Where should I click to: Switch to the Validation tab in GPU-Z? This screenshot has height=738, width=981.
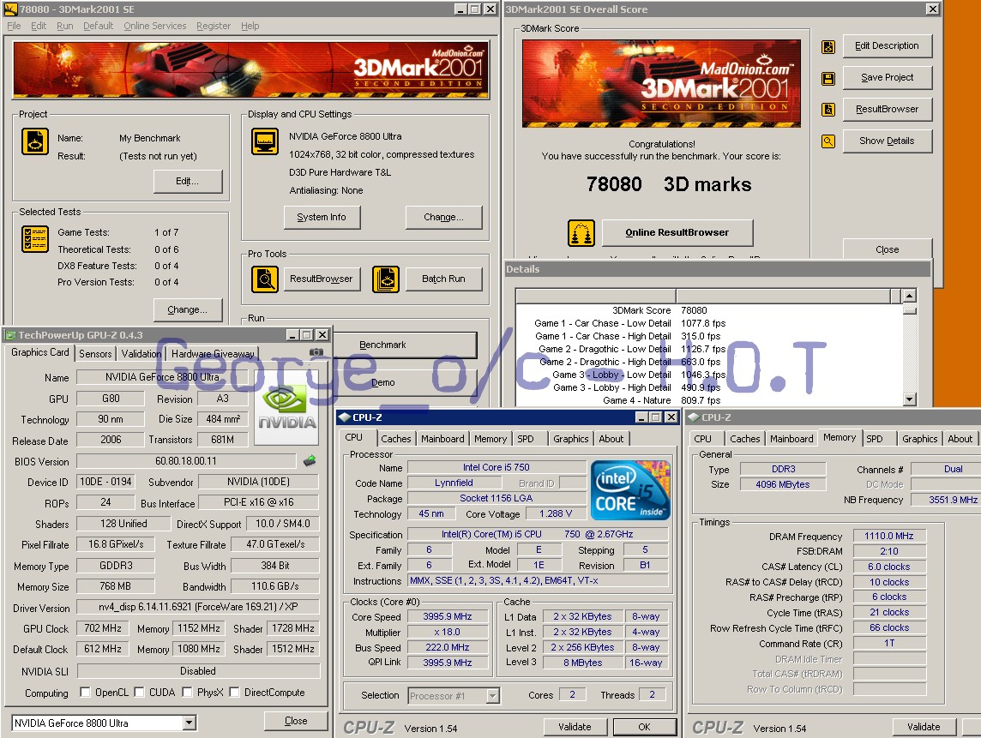[141, 353]
